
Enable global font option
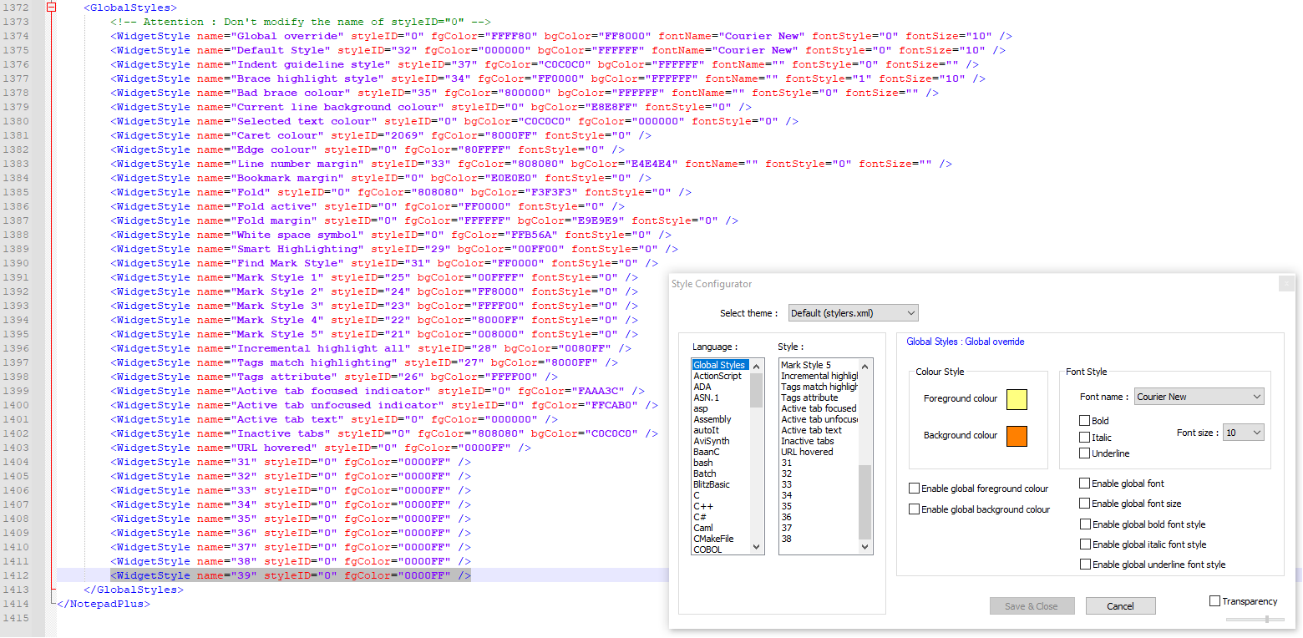coord(1083,484)
